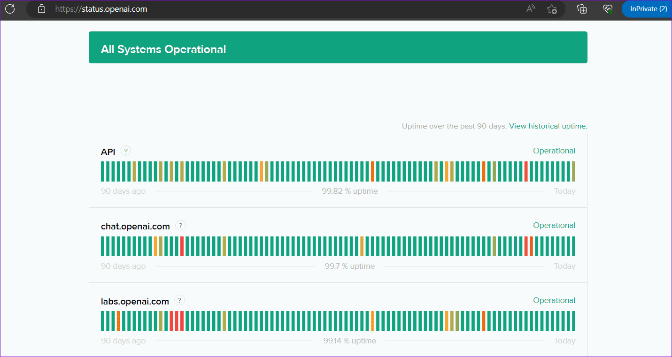View site information via the lock icon
The width and height of the screenshot is (672, 357).
click(x=41, y=8)
